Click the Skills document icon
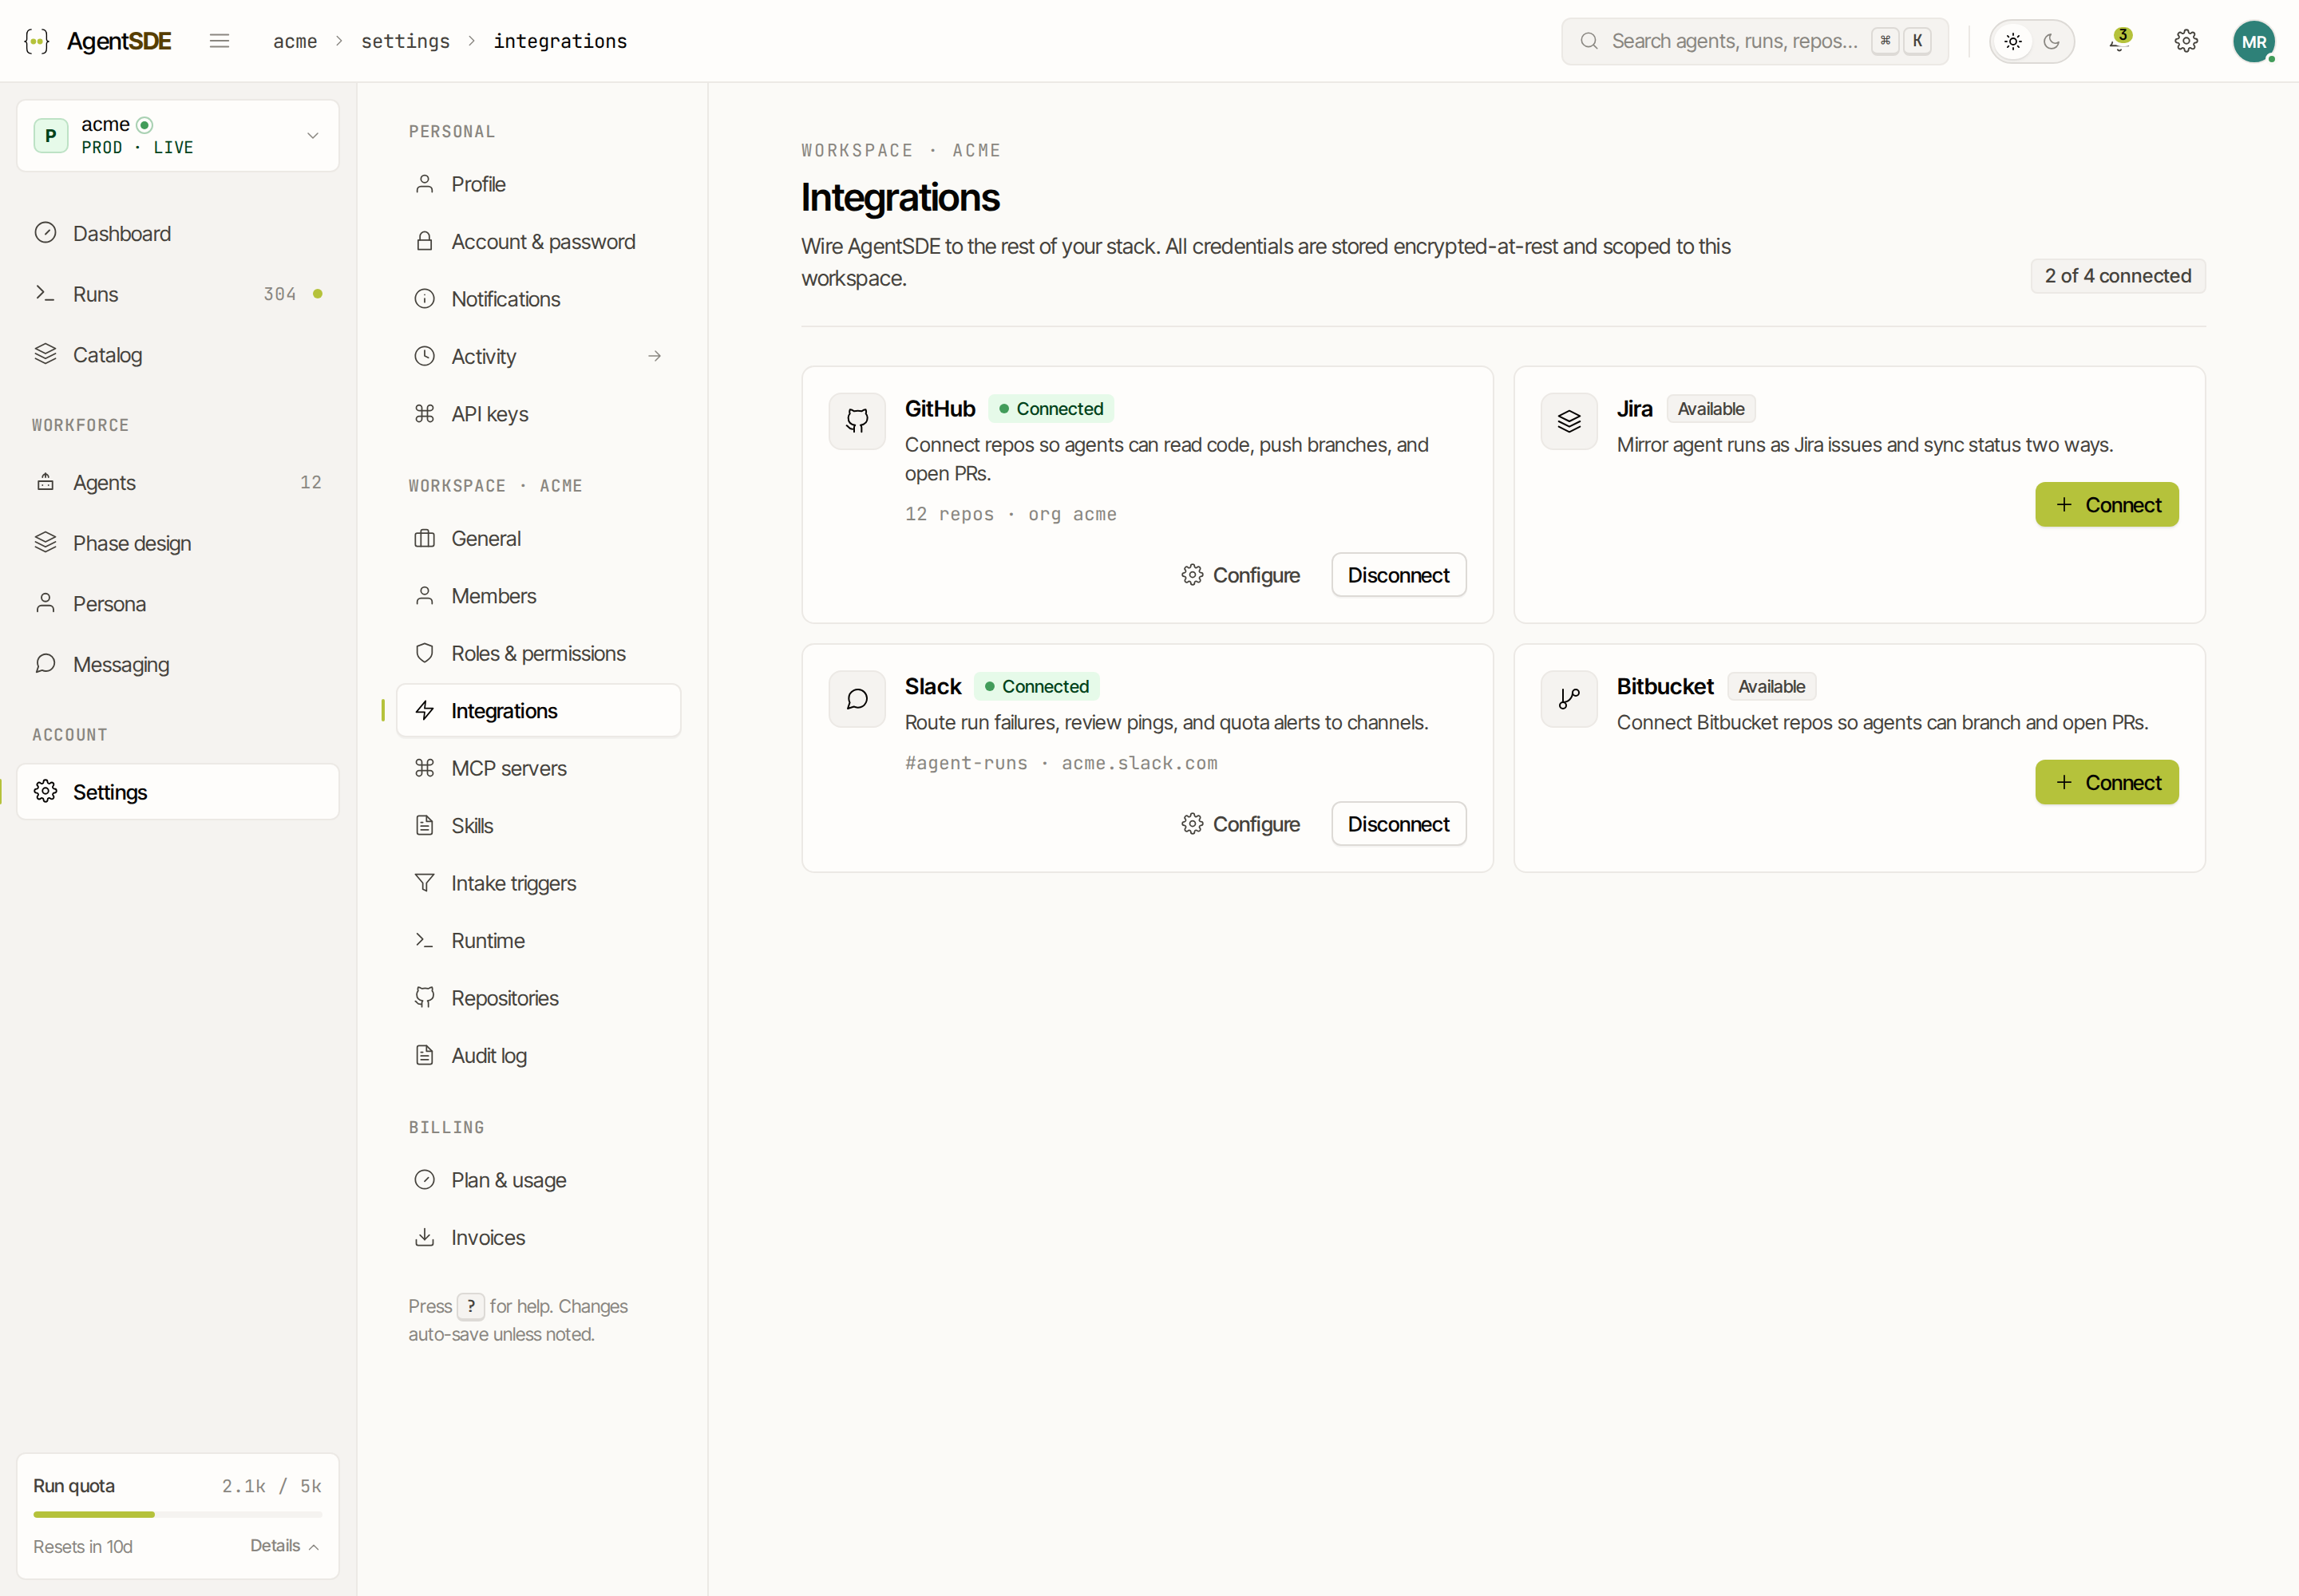This screenshot has width=2299, height=1596. [x=424, y=826]
